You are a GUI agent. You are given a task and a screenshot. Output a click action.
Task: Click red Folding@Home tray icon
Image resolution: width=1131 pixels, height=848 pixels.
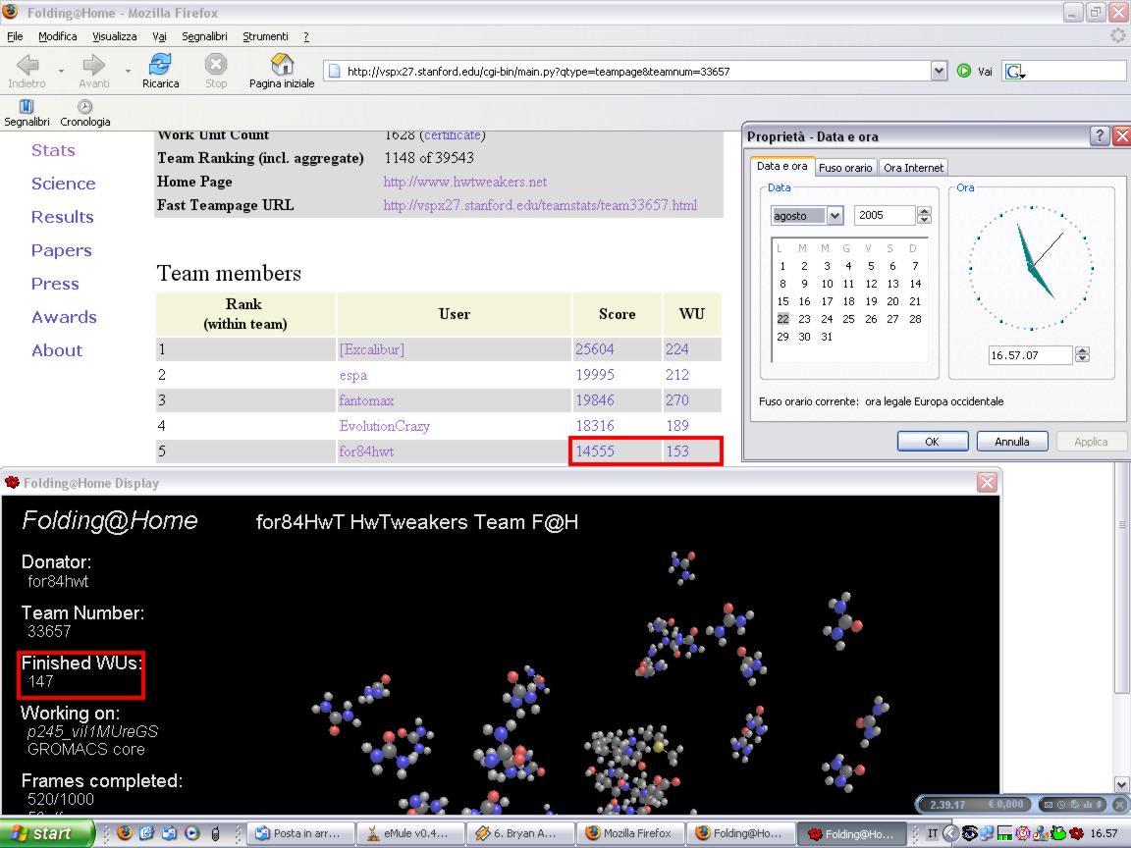tap(1077, 833)
